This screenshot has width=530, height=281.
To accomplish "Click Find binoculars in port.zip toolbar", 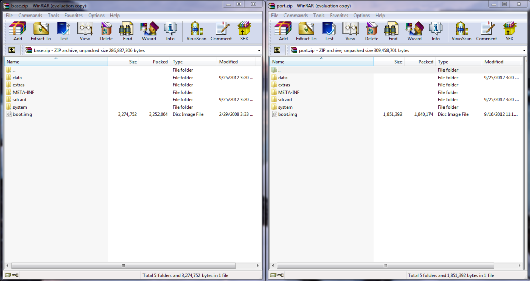I will 393,31.
